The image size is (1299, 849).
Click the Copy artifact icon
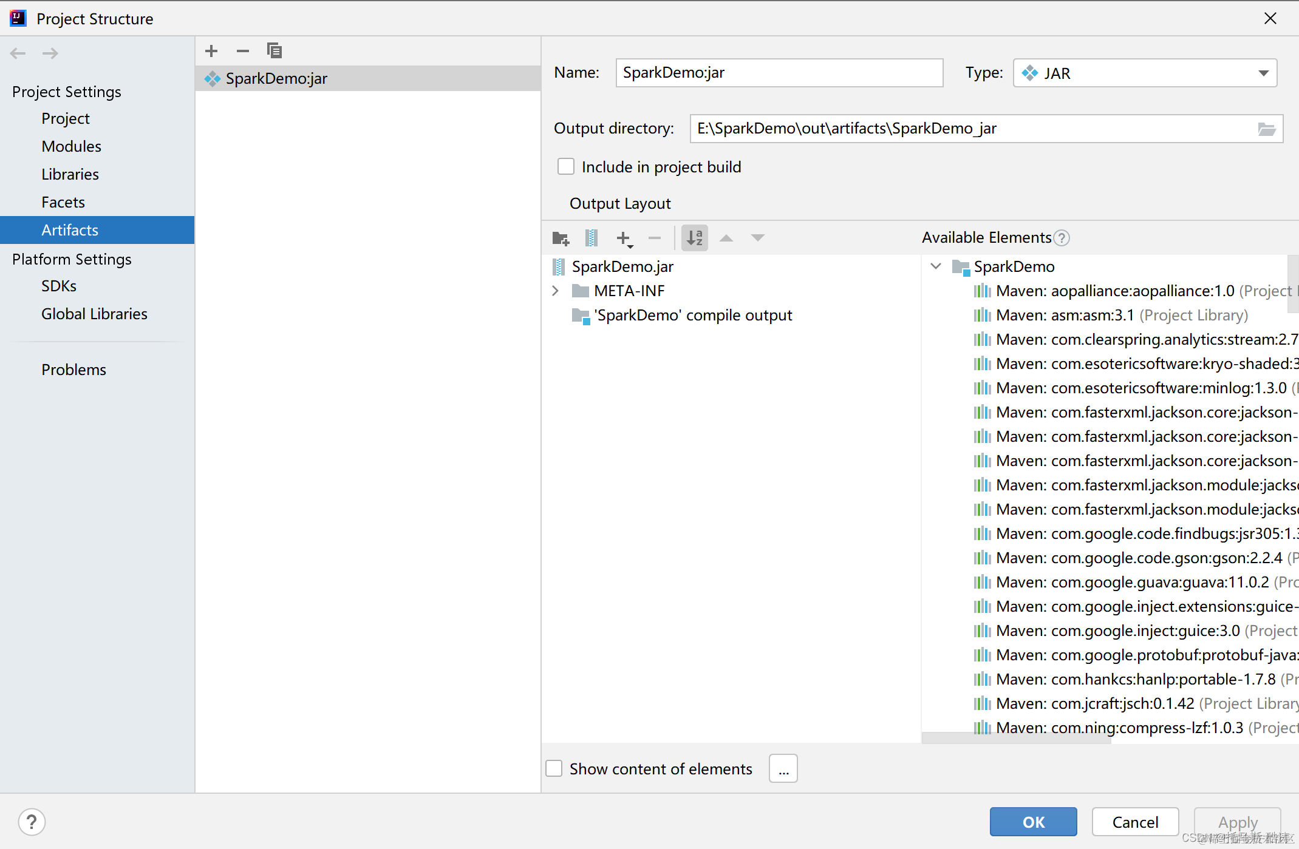point(274,51)
